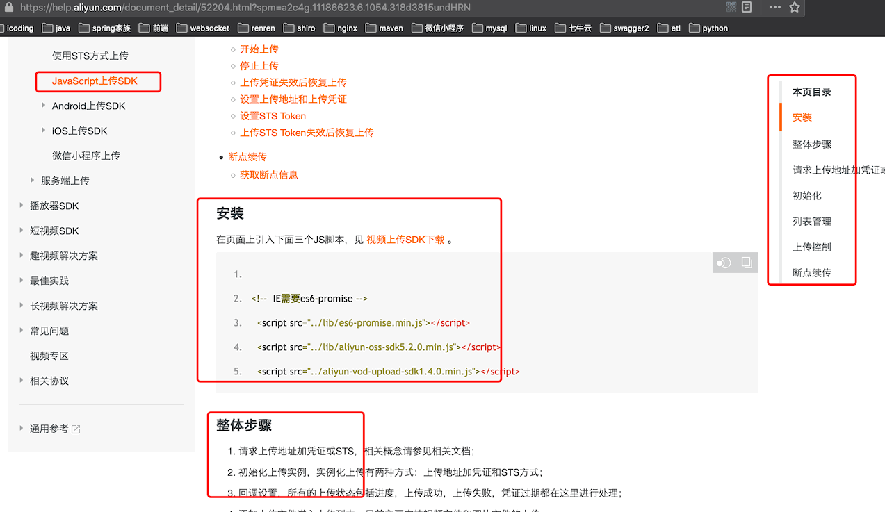The width and height of the screenshot is (885, 512).
Task: Jump to 安装 in page contents menu
Action: pos(802,117)
